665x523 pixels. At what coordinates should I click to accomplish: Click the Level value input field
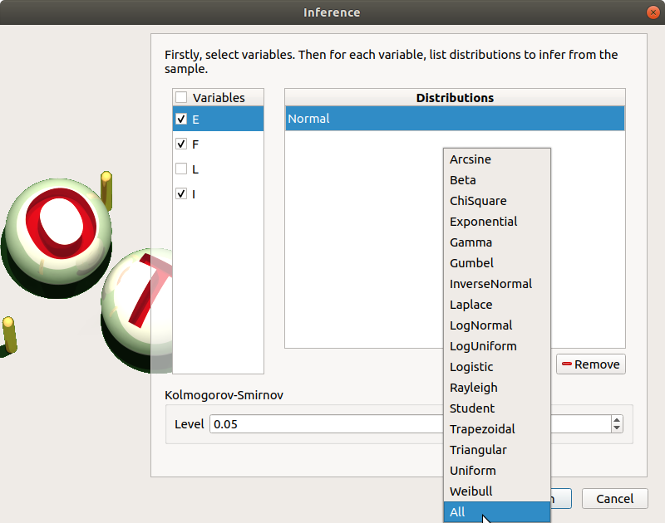(x=324, y=424)
